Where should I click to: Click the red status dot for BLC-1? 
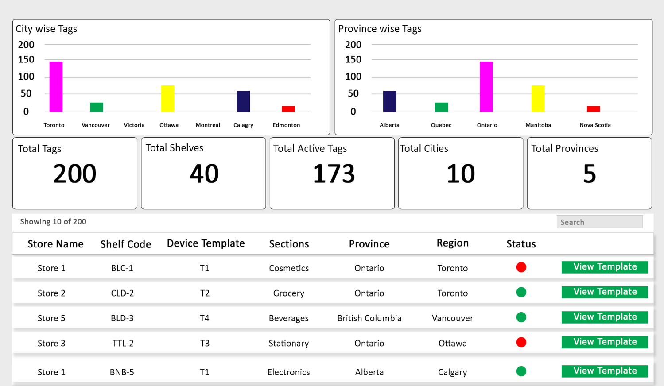coord(521,267)
